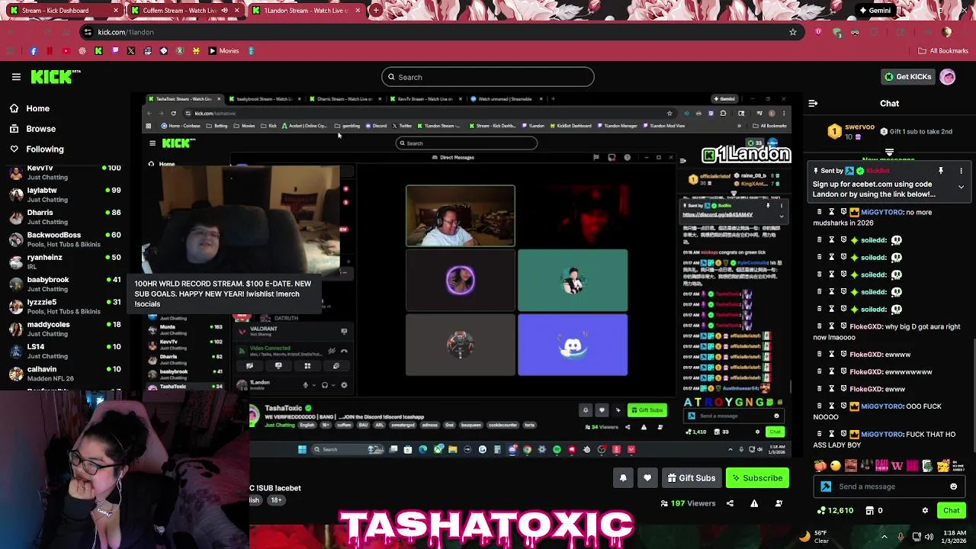Open Dharris channel in sidebar
The image size is (976, 549).
[65, 217]
